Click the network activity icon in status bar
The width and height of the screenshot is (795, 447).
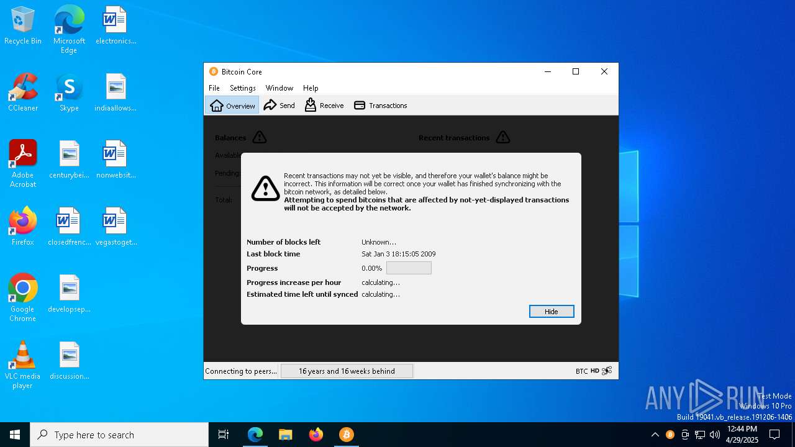(x=607, y=371)
